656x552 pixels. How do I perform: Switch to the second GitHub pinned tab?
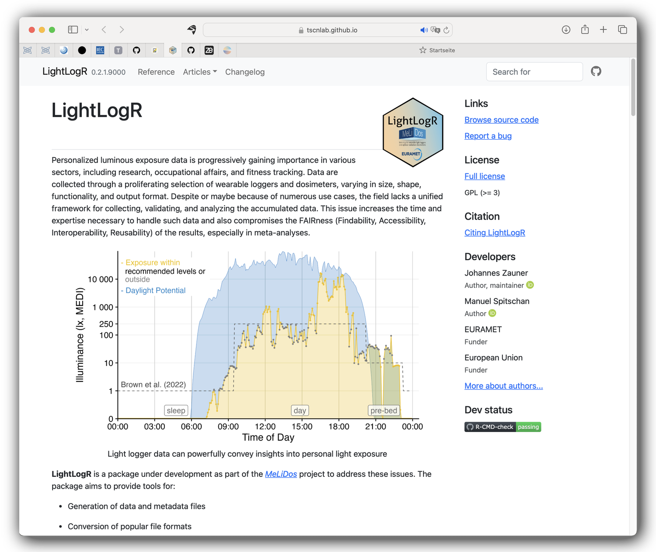coord(191,50)
